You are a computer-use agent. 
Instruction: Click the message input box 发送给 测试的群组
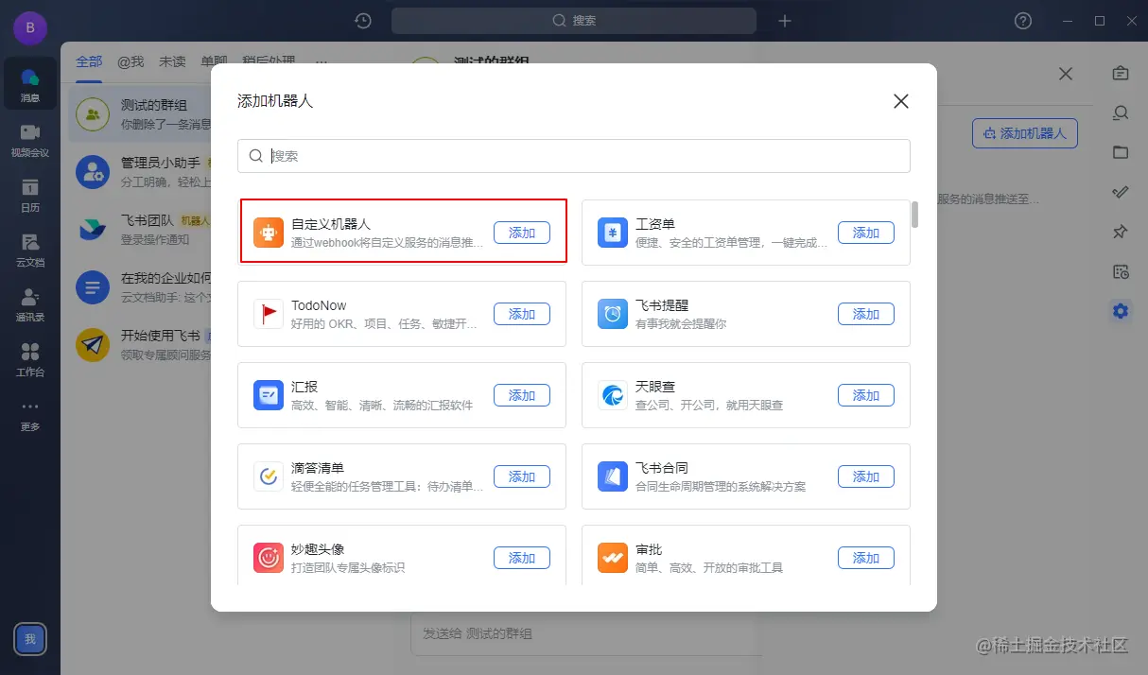[x=586, y=633]
